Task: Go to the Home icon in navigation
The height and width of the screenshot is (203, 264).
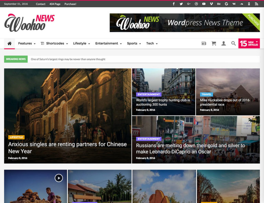Action: pyautogui.click(x=10, y=43)
